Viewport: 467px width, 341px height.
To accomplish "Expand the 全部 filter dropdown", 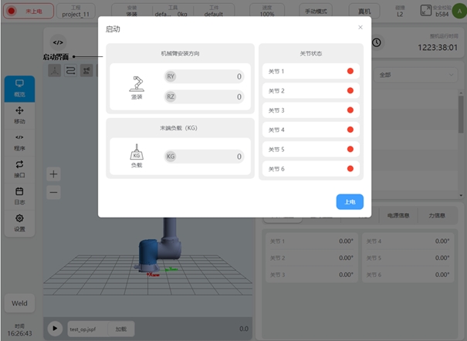I will pos(417,75).
